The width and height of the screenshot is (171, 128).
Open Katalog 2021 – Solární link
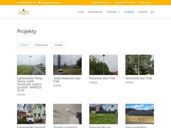click(126, 2)
